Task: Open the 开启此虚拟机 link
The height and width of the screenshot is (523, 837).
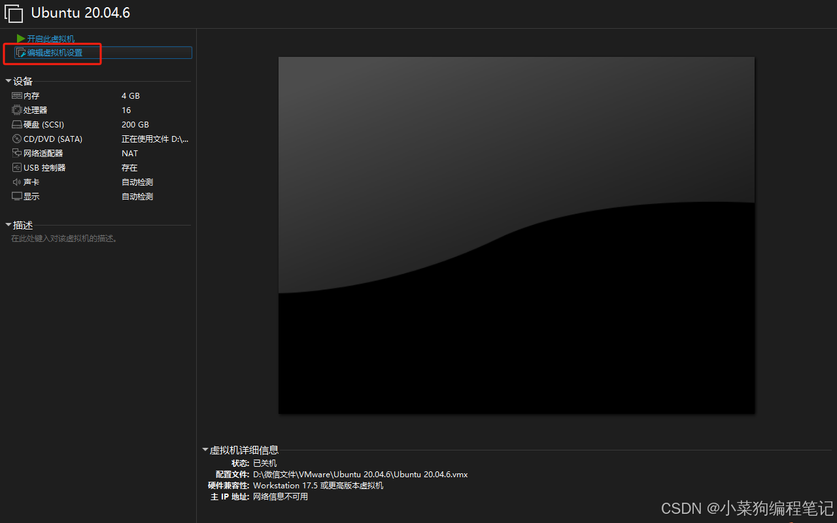Action: tap(51, 39)
